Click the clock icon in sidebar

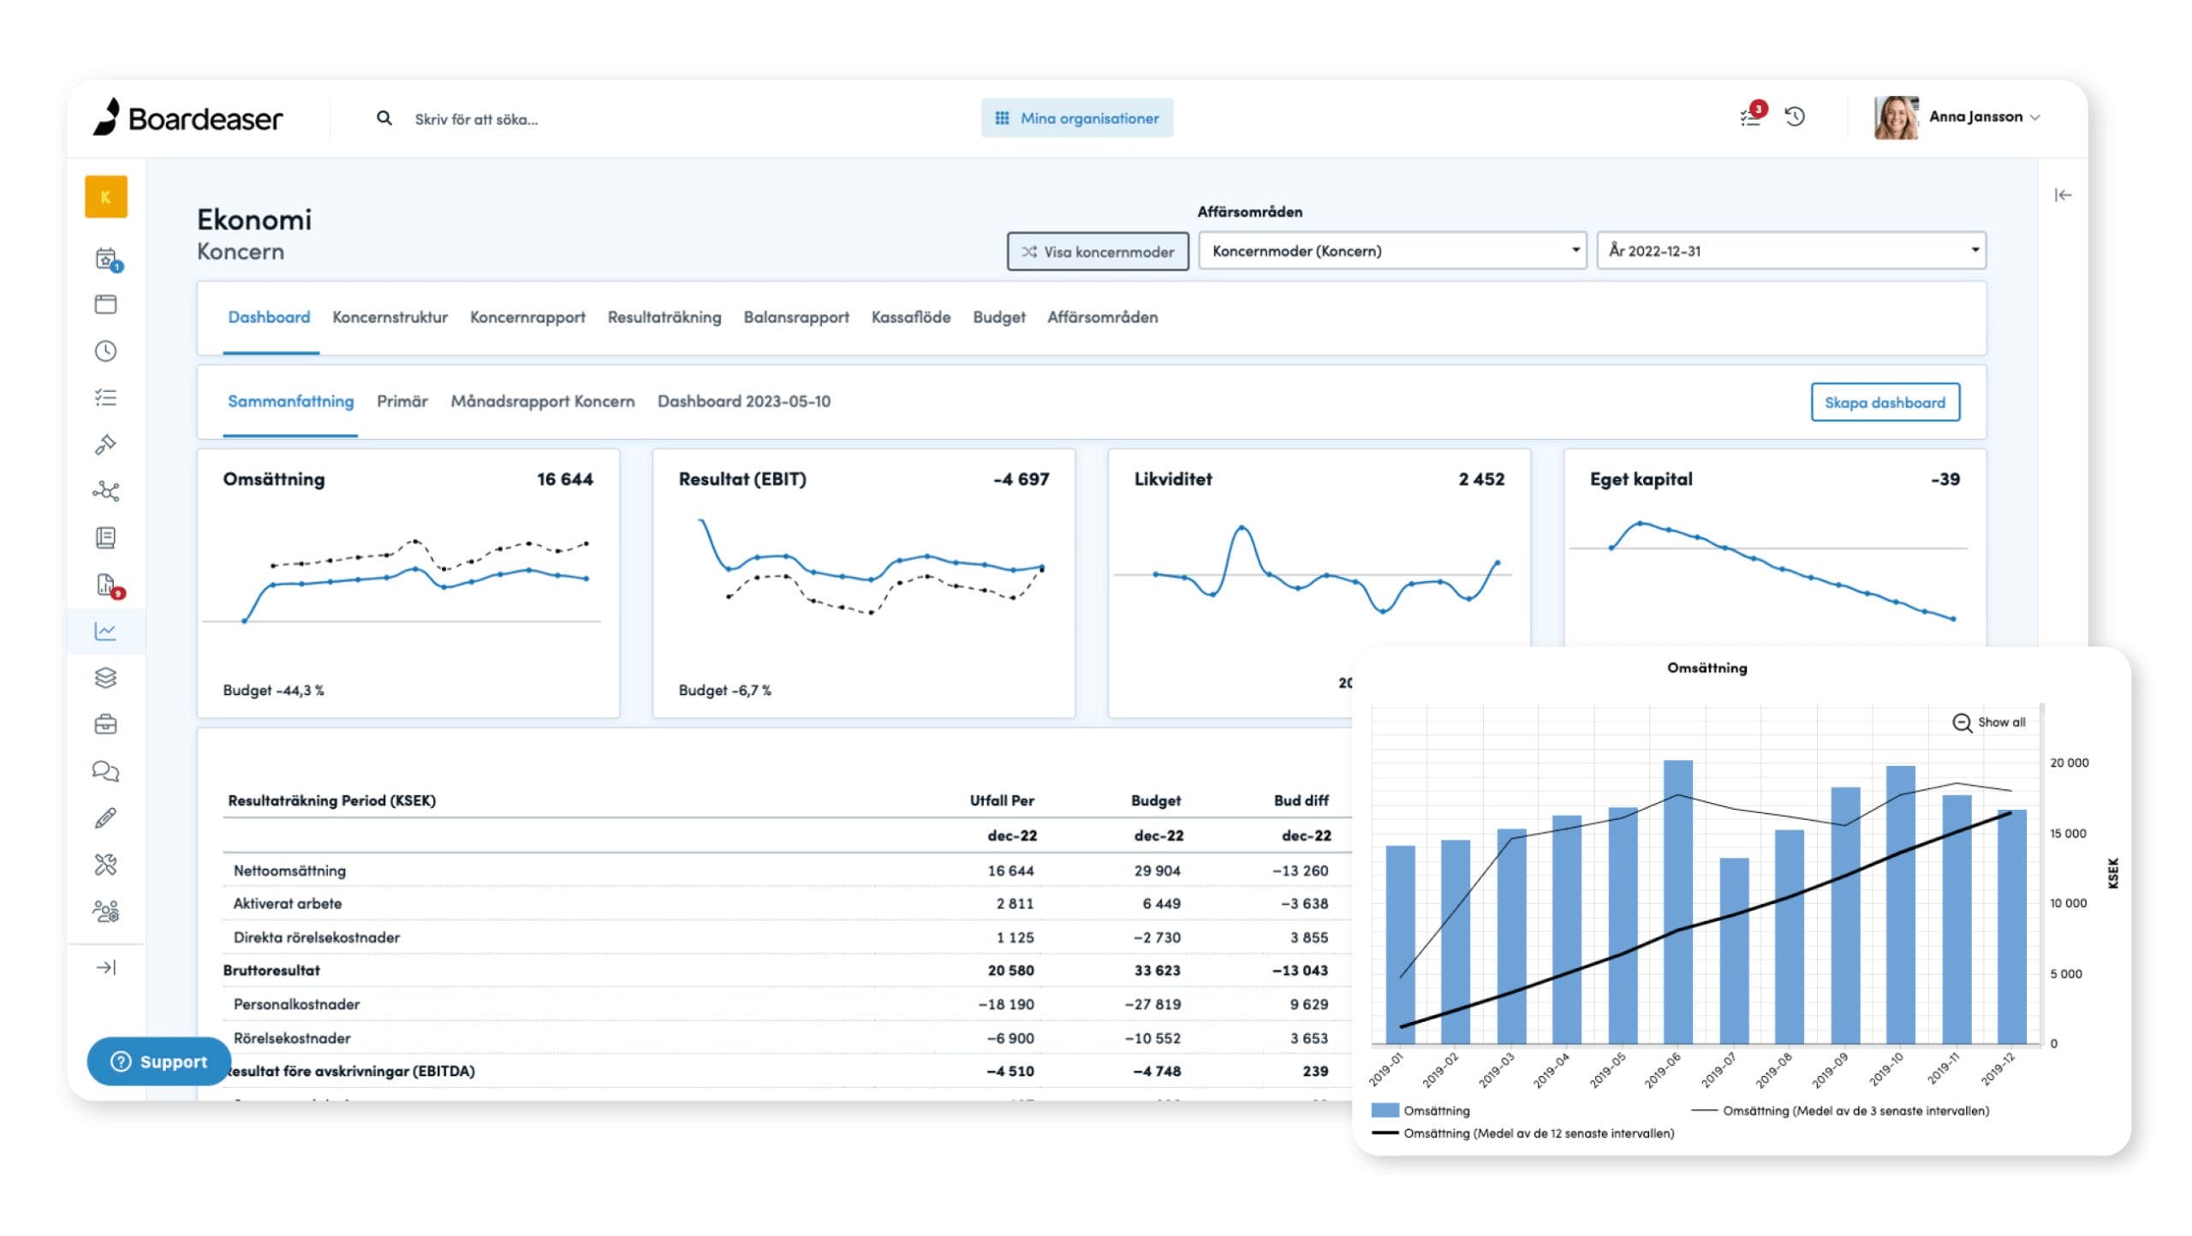[105, 351]
